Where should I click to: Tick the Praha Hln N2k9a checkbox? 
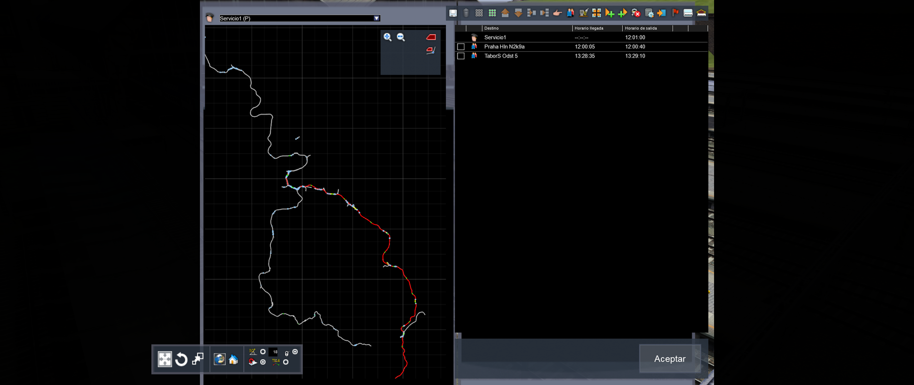461,47
